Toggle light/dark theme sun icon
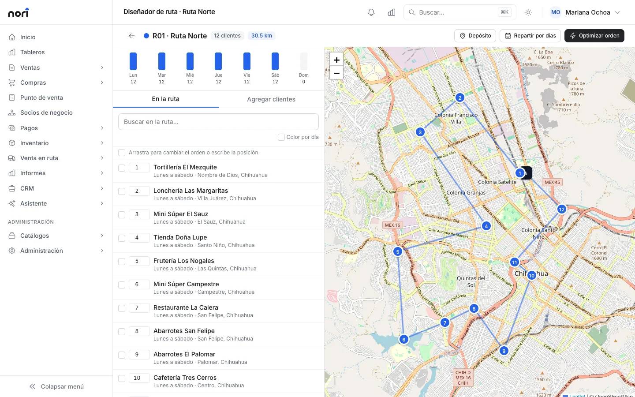This screenshot has width=635, height=397. [528, 12]
